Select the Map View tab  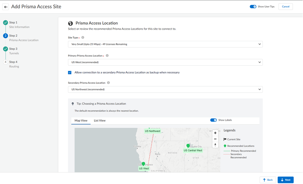click(81, 121)
